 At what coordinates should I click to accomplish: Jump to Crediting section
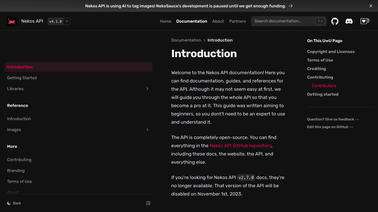pos(317,69)
